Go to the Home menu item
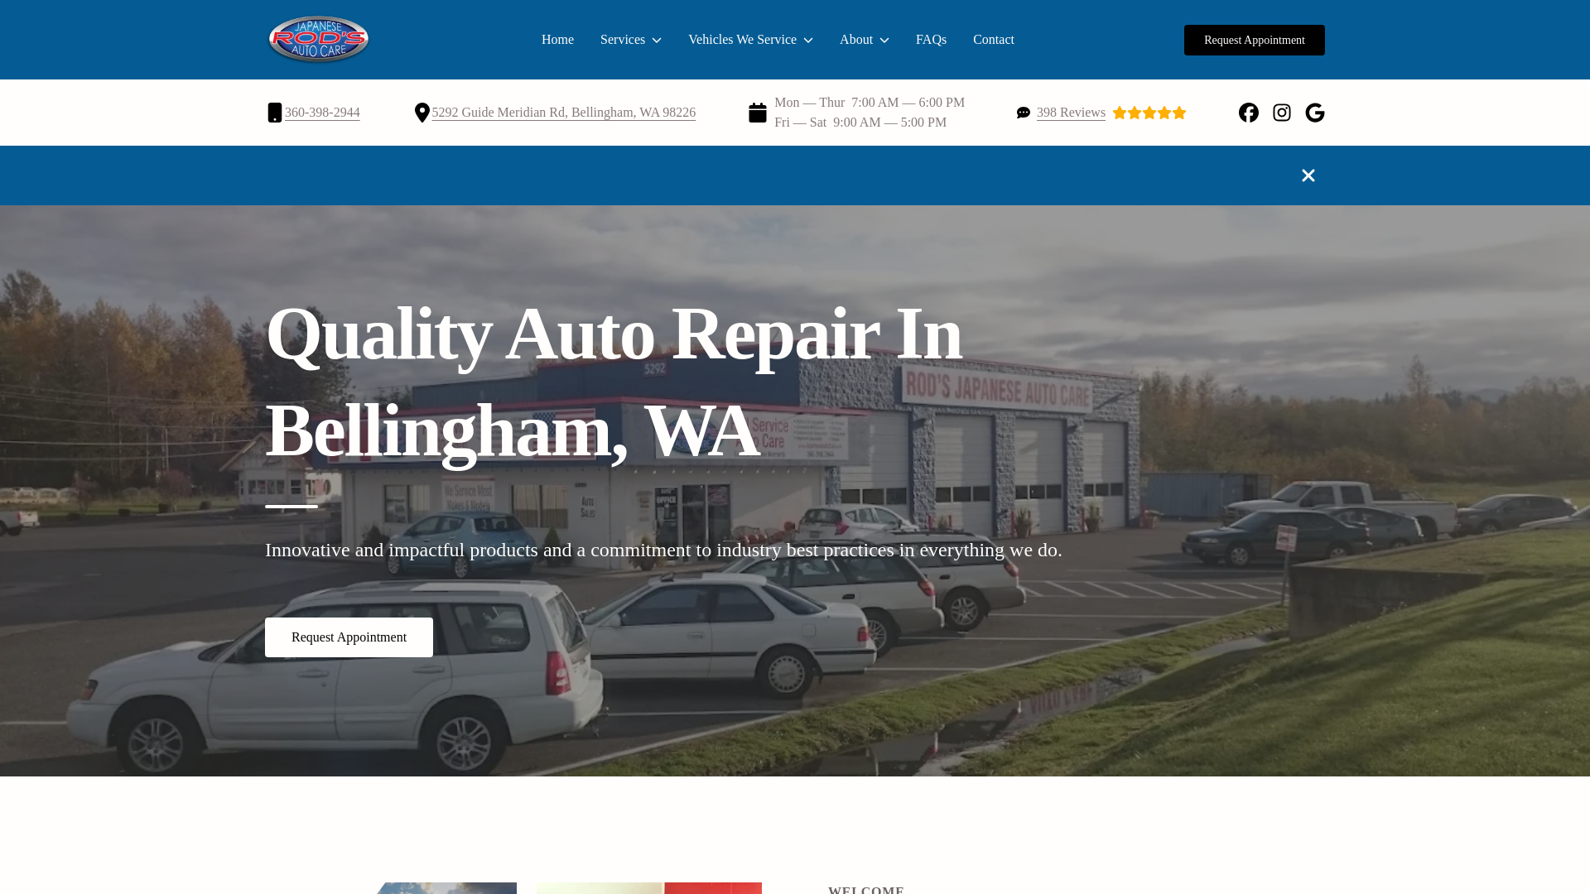 [x=557, y=40]
